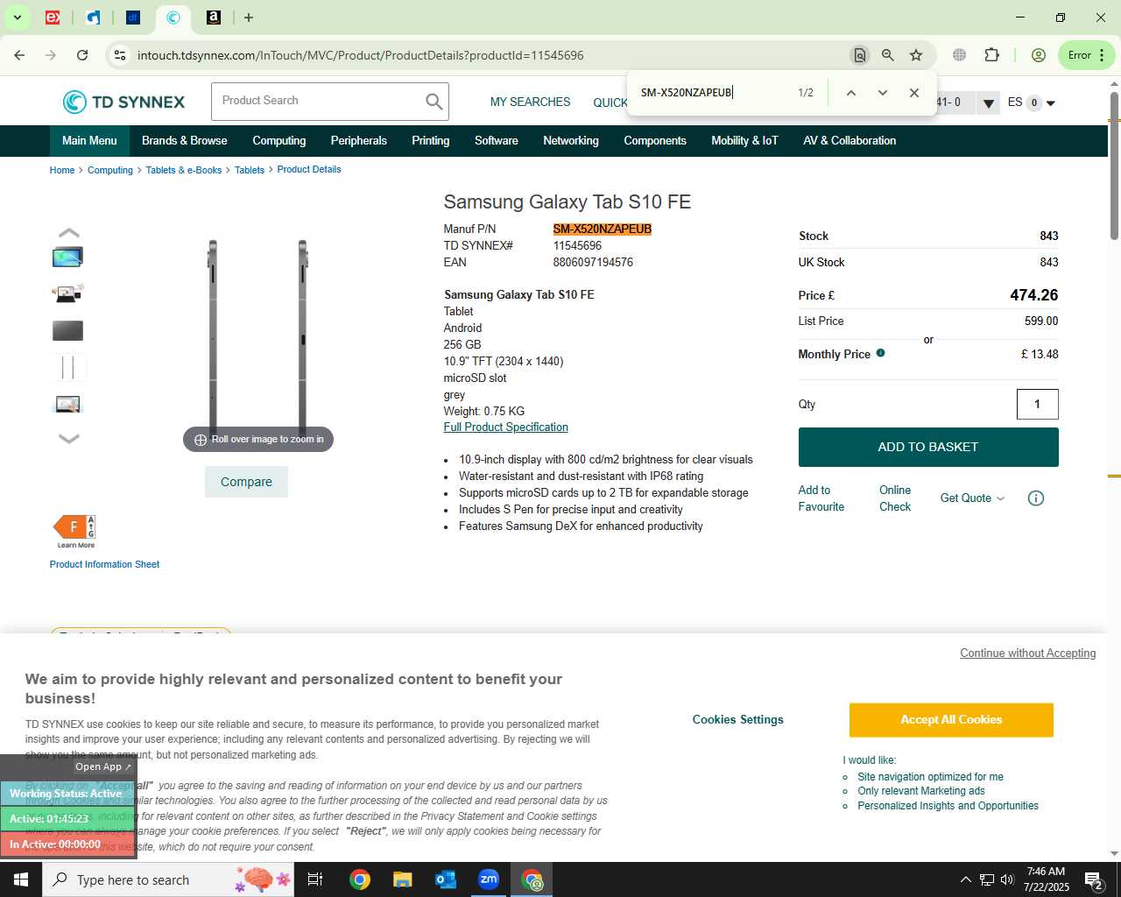Click the browser back arrow
This screenshot has width=1121, height=897.
coord(19,55)
